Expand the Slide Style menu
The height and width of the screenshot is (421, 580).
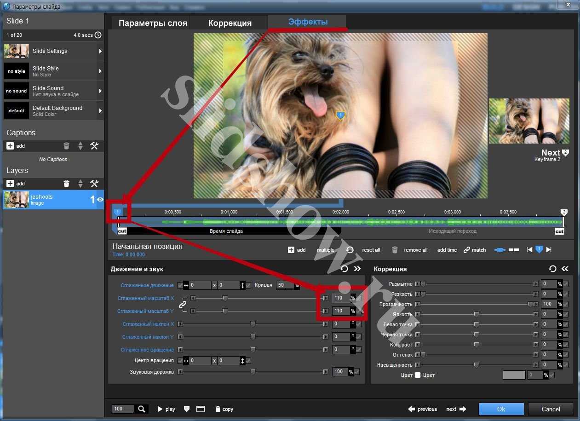point(100,71)
